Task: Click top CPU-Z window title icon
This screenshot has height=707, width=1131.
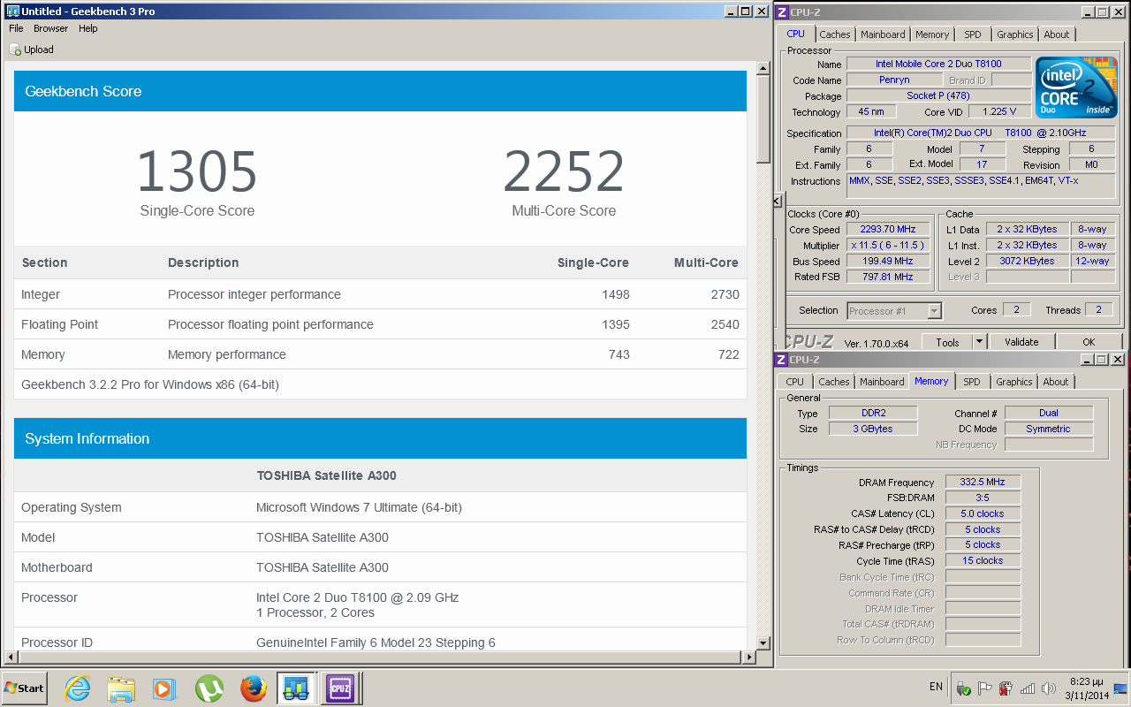Action: [x=781, y=11]
